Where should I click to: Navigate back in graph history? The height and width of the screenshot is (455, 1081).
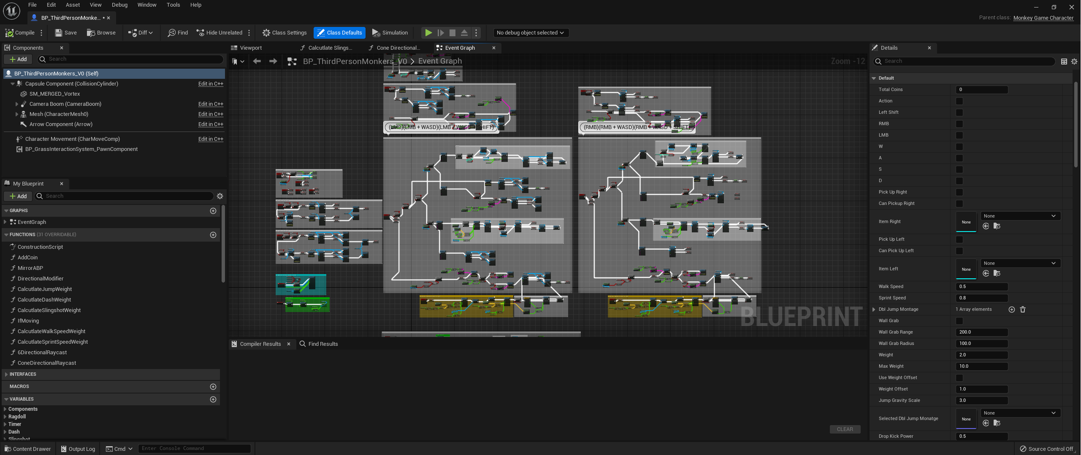(x=257, y=61)
